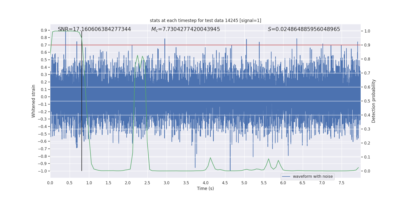The image size is (401, 200).
Task: Click the 'Whitened strain' y-axis label
Action: coord(33,101)
